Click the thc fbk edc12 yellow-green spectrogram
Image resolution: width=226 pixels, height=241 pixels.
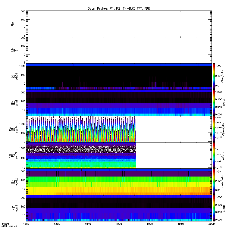[x=119, y=182]
